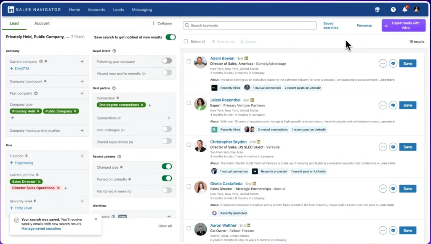Expand Connections of filter
The width and height of the screenshot is (431, 244).
(x=169, y=118)
